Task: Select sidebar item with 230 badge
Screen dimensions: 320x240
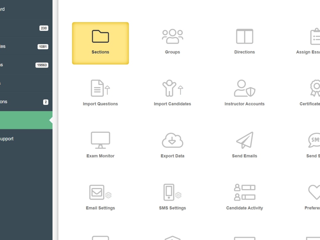Action: click(26, 28)
